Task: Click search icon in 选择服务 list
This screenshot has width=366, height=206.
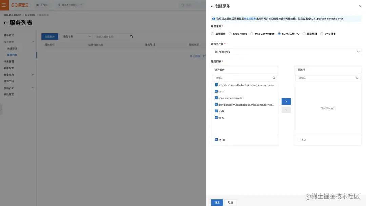Action: pyautogui.click(x=274, y=78)
